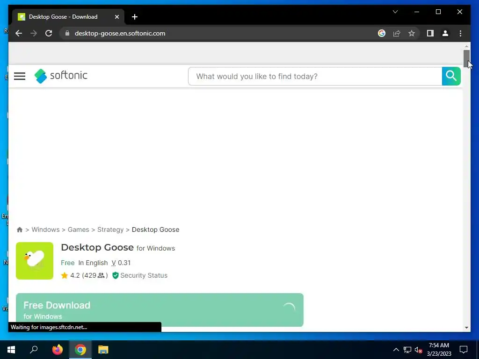Open the Chrome profile icon
This screenshot has height=359, width=479.
click(445, 33)
